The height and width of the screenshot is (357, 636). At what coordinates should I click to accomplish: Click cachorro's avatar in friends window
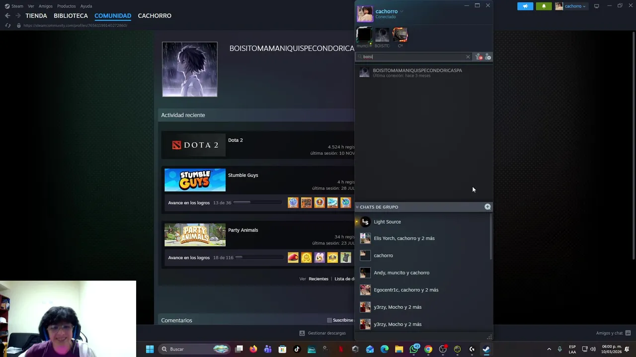tap(365, 14)
